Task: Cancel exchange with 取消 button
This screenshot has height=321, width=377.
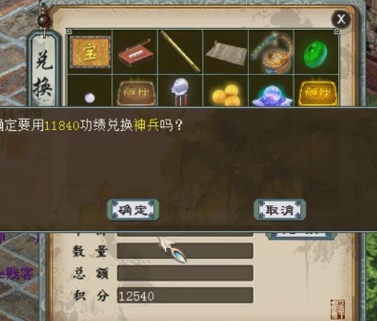Action: click(280, 210)
